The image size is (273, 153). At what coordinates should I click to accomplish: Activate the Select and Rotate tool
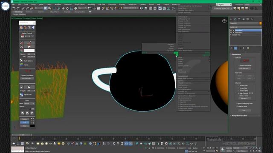(x=67, y=8)
